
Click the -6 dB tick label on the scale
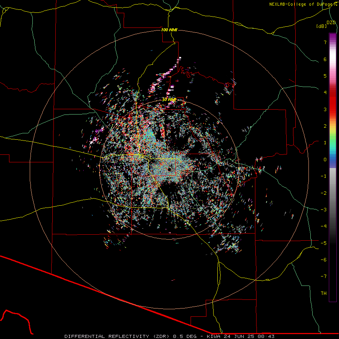point(324,260)
